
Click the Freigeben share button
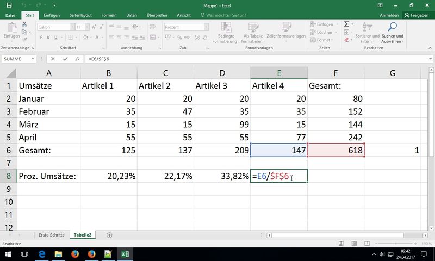pyautogui.click(x=417, y=15)
